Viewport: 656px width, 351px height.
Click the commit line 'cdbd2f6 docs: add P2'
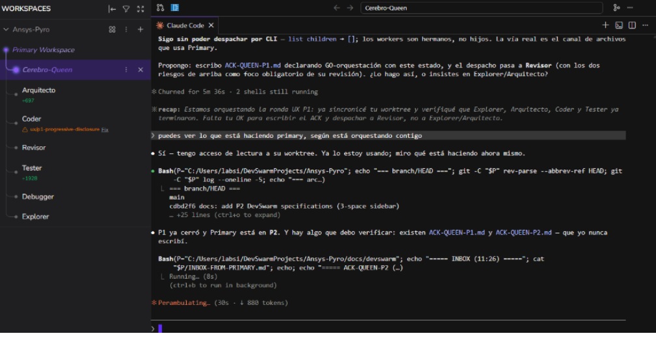pos(284,206)
